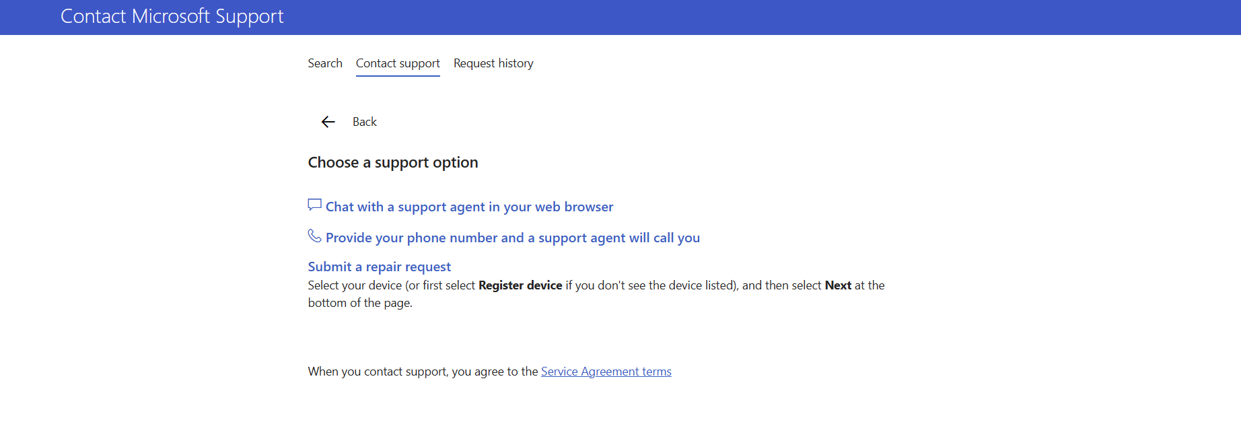This screenshot has width=1241, height=422.
Task: Click the bold Next text
Action: 838,285
